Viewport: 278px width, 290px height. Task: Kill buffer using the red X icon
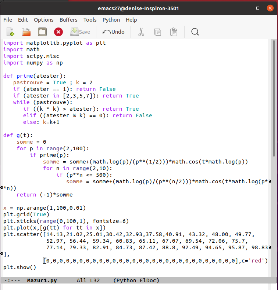(x=58, y=32)
